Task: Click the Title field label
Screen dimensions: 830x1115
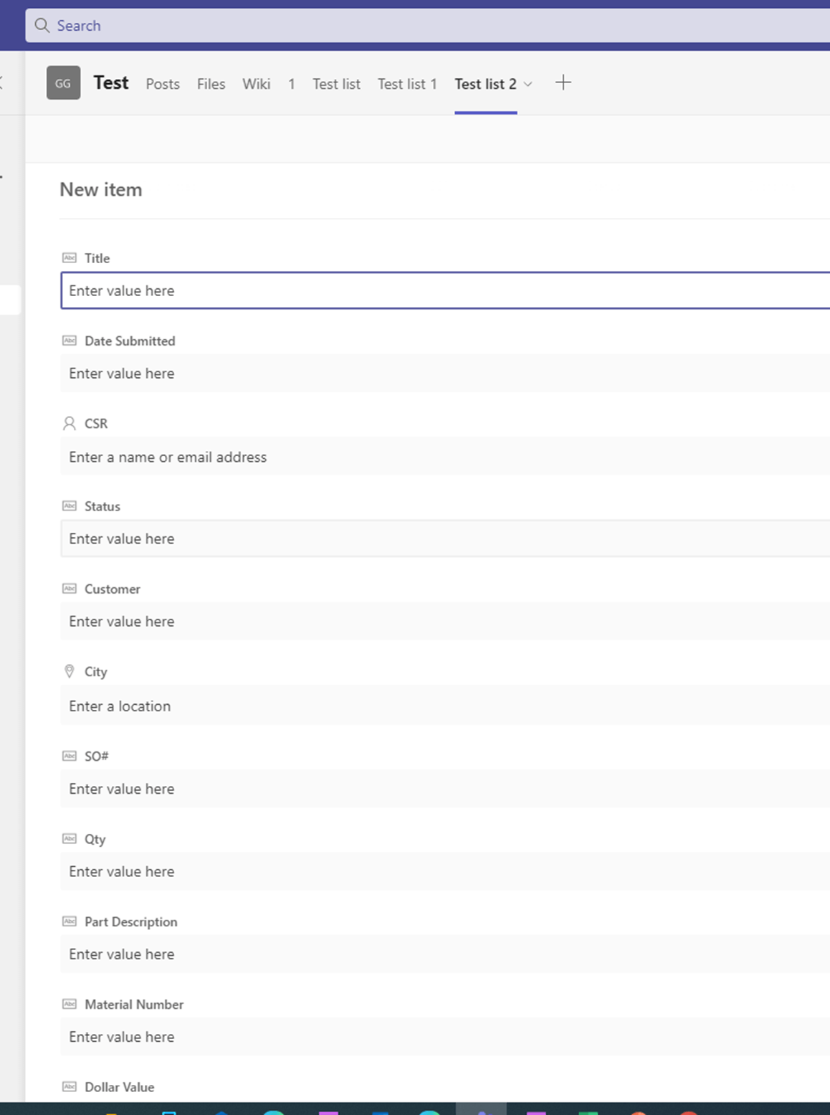Action: coord(97,258)
